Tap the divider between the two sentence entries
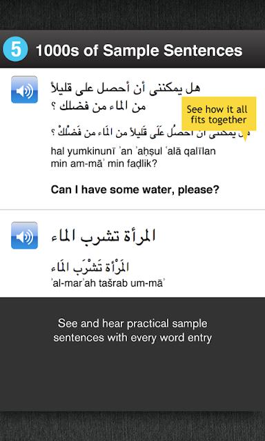The image size is (265, 441). [132, 209]
